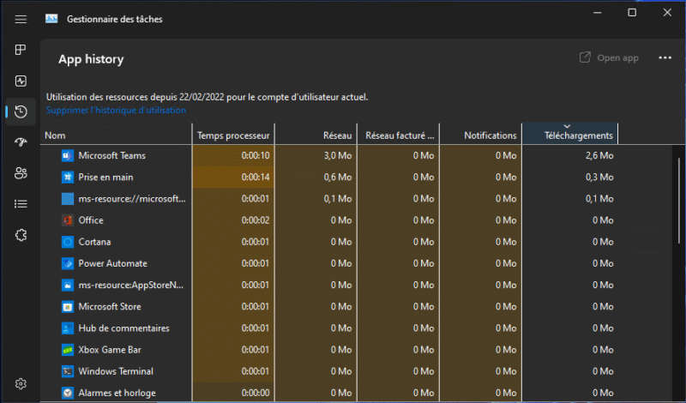Switch to the Users sidebar icon
The height and width of the screenshot is (403, 686).
tap(21, 173)
